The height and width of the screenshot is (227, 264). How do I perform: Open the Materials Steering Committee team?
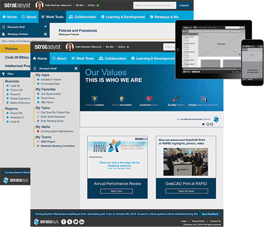[58, 146]
